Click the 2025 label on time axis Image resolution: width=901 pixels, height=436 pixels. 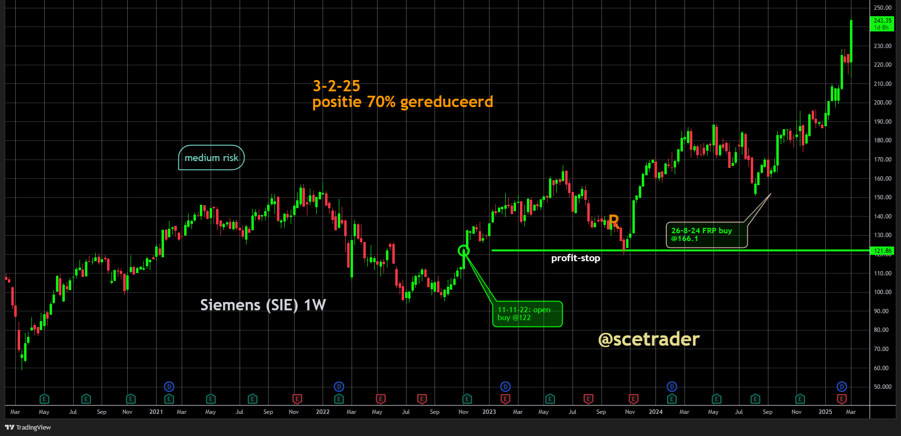(x=825, y=412)
